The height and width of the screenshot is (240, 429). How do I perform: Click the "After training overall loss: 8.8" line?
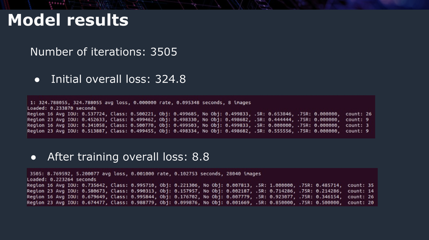point(128,157)
